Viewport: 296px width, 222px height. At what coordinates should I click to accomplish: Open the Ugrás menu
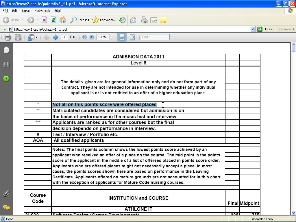pyautogui.click(x=26, y=11)
